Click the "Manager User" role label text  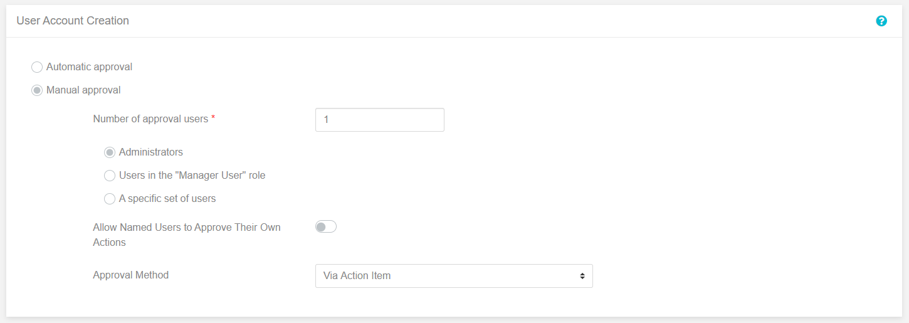click(192, 175)
